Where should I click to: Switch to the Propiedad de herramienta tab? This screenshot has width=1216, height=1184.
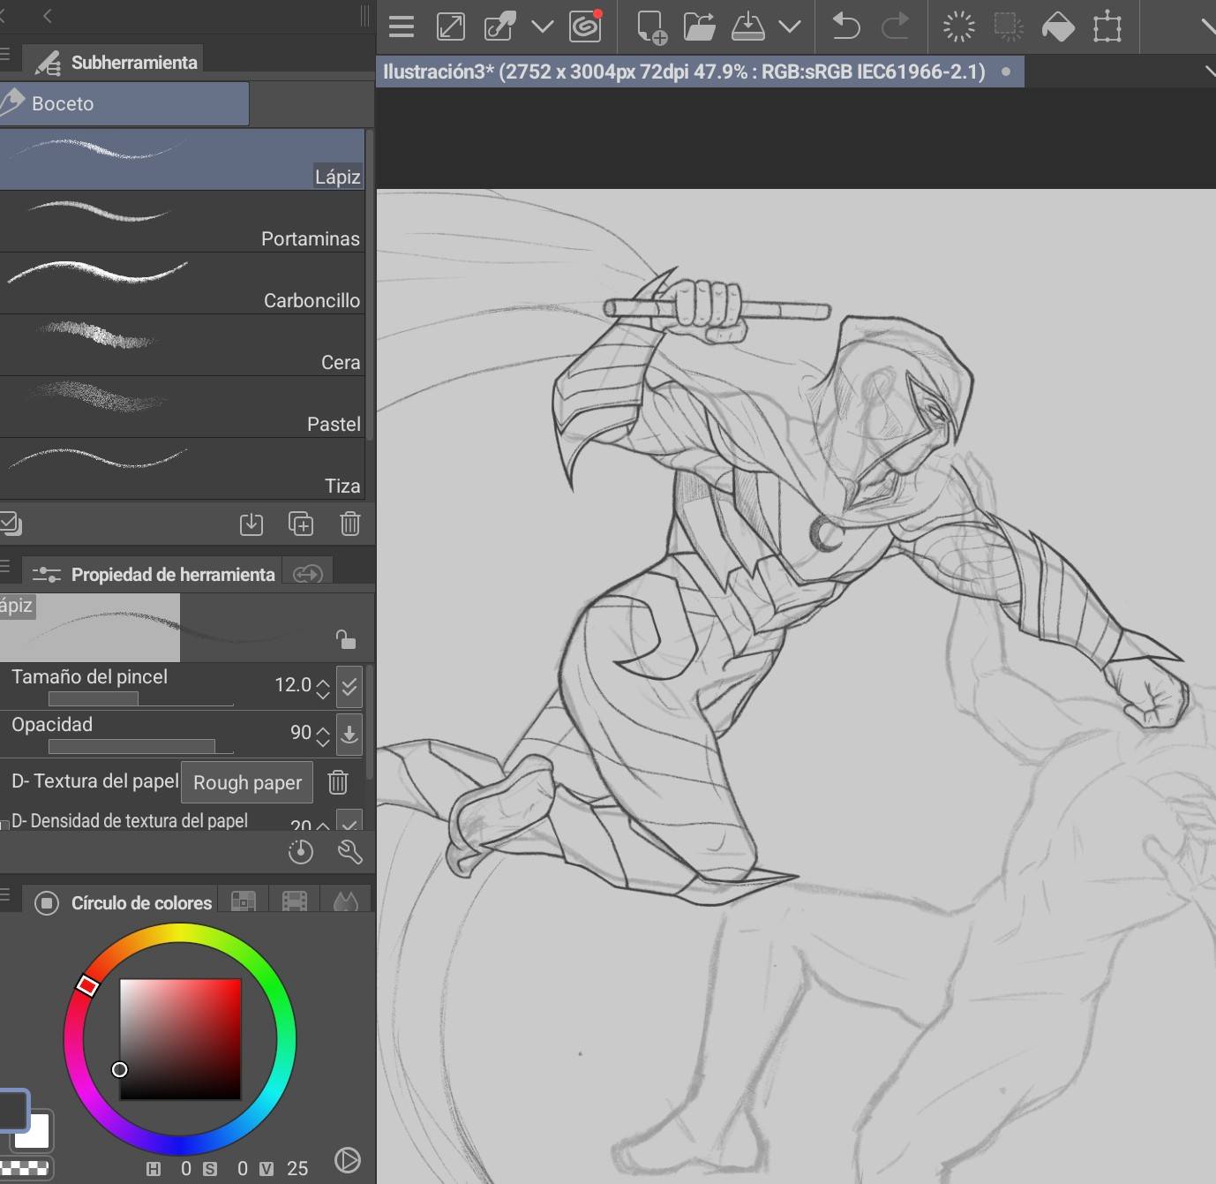click(154, 574)
